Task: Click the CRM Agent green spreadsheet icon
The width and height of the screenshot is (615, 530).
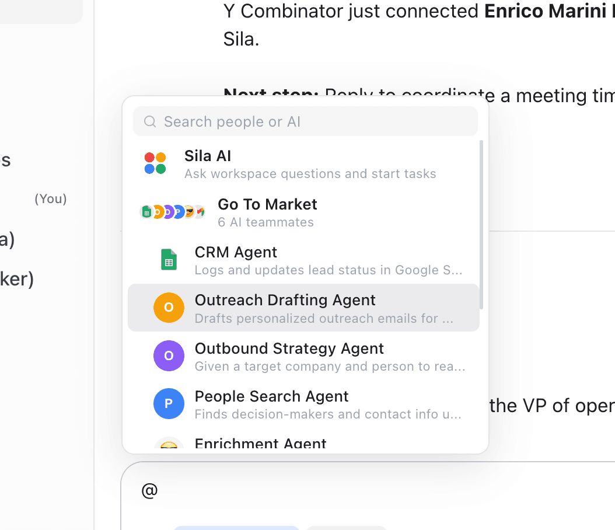Action: (x=169, y=260)
